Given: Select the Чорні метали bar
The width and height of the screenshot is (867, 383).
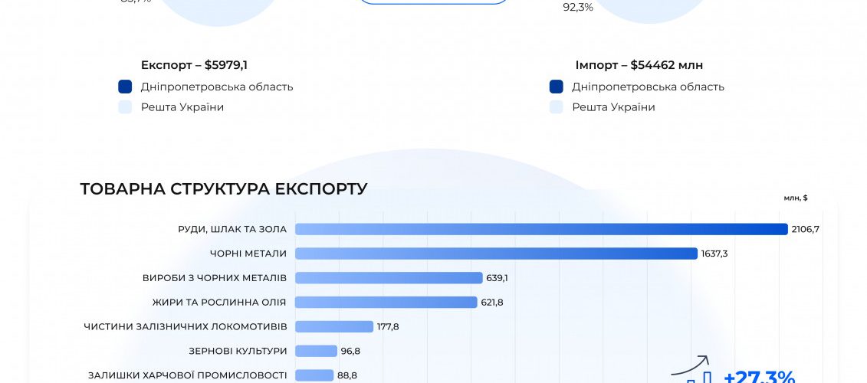Looking at the screenshot, I should pyautogui.click(x=497, y=253).
